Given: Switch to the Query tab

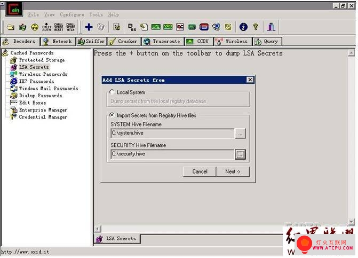Looking at the screenshot, I should pos(267,41).
